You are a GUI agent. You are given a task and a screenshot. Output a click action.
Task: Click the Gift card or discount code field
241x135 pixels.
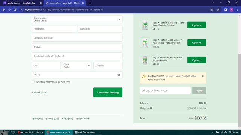point(165,90)
